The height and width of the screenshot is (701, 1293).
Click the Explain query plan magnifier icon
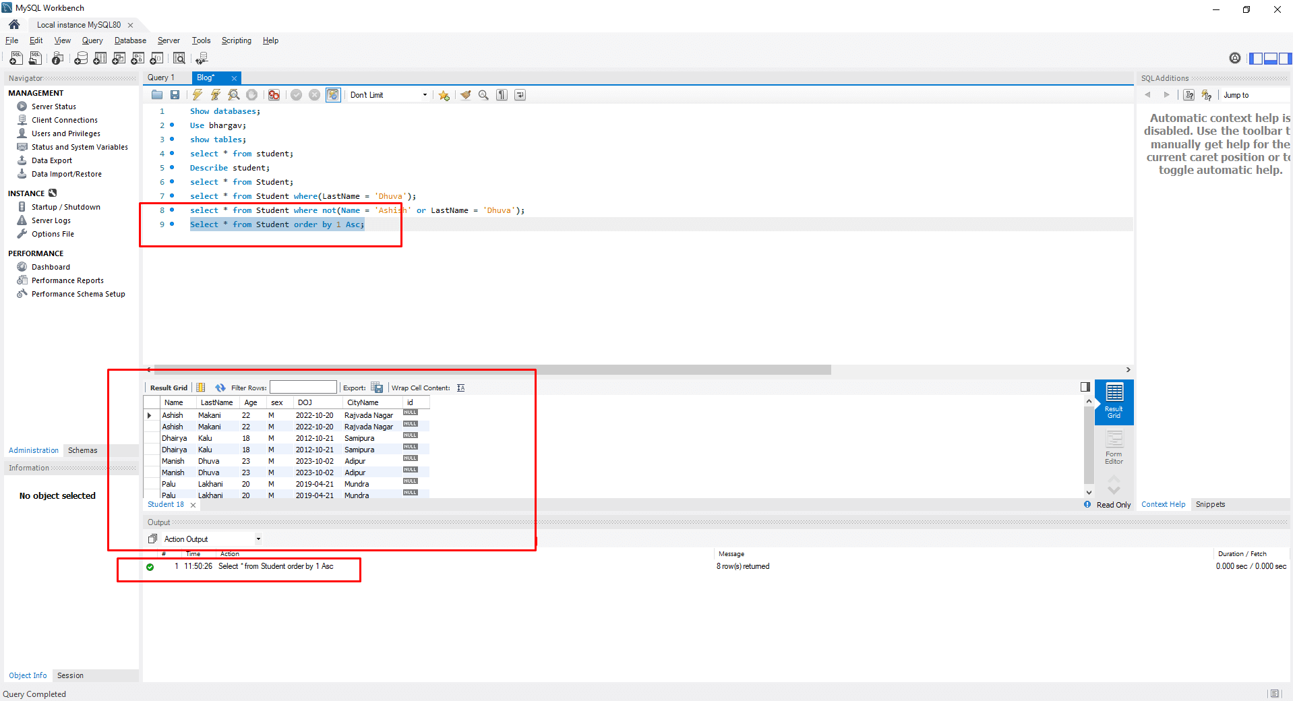233,95
